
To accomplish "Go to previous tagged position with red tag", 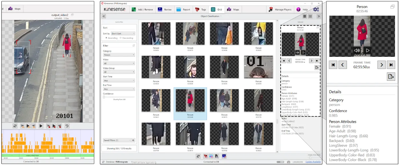I will coord(49,126).
